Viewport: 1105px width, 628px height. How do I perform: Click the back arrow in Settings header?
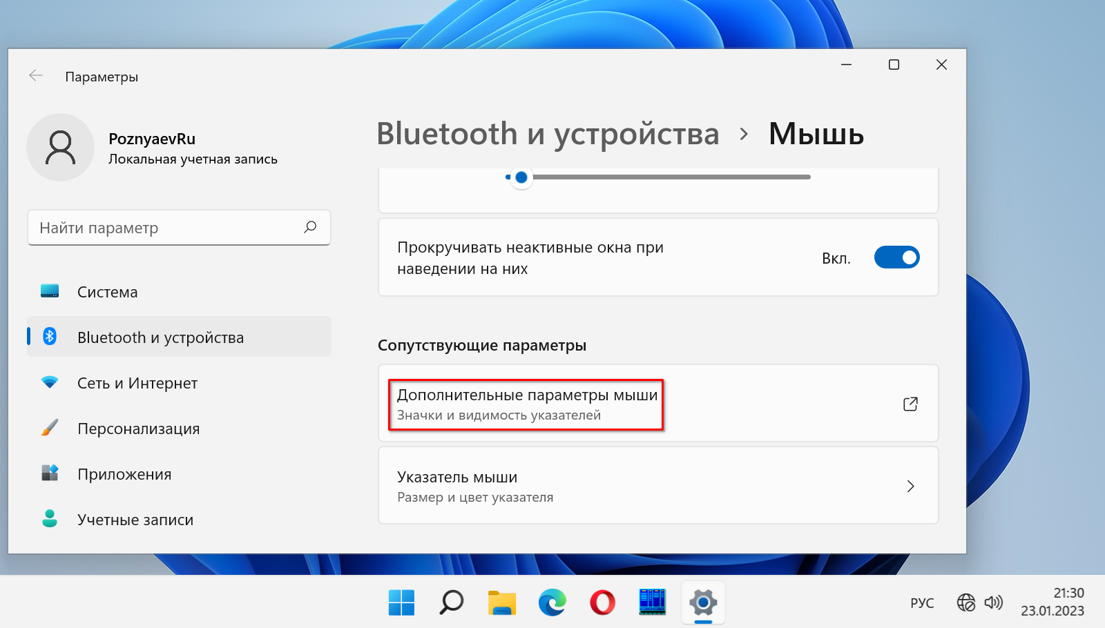pyautogui.click(x=36, y=76)
